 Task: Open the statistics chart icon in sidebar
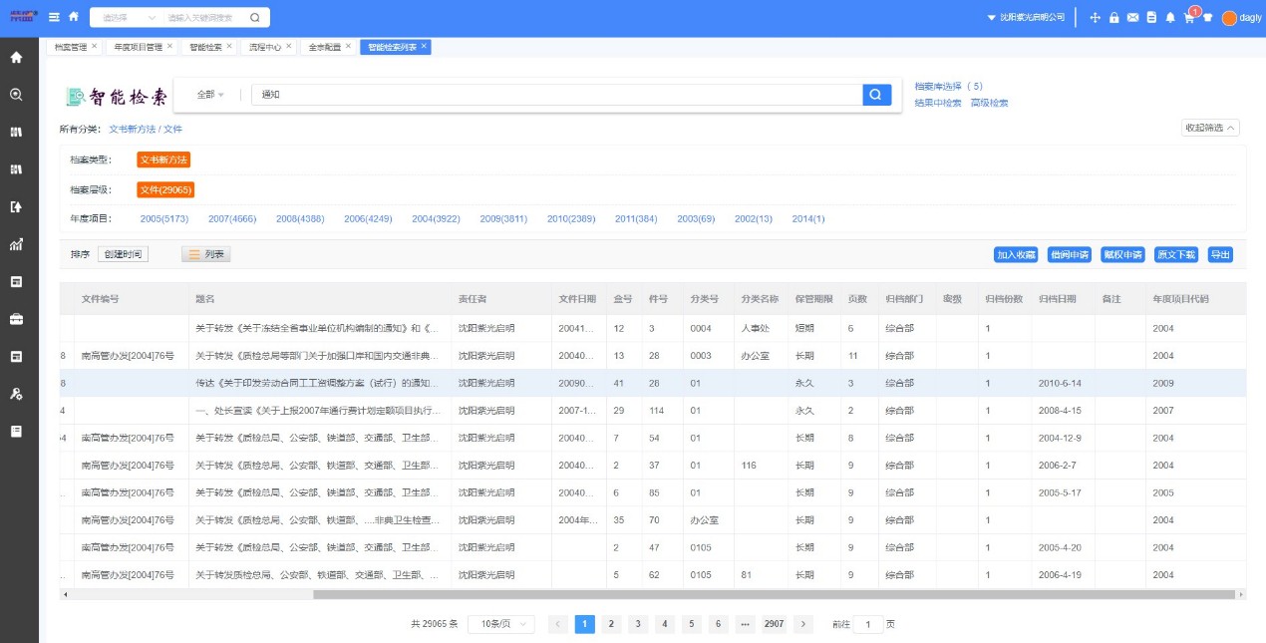tap(16, 244)
